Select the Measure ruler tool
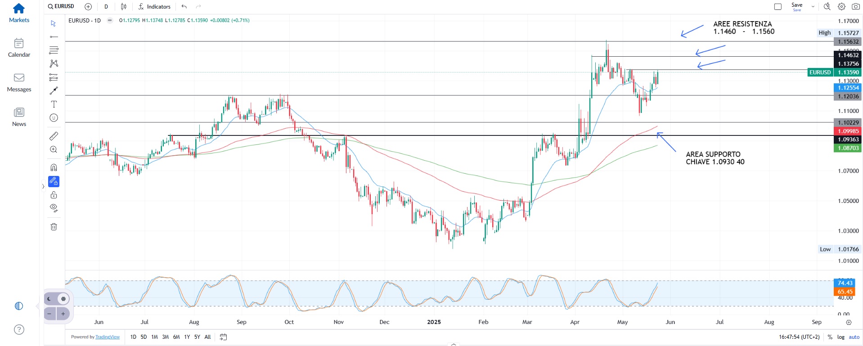 [54, 136]
